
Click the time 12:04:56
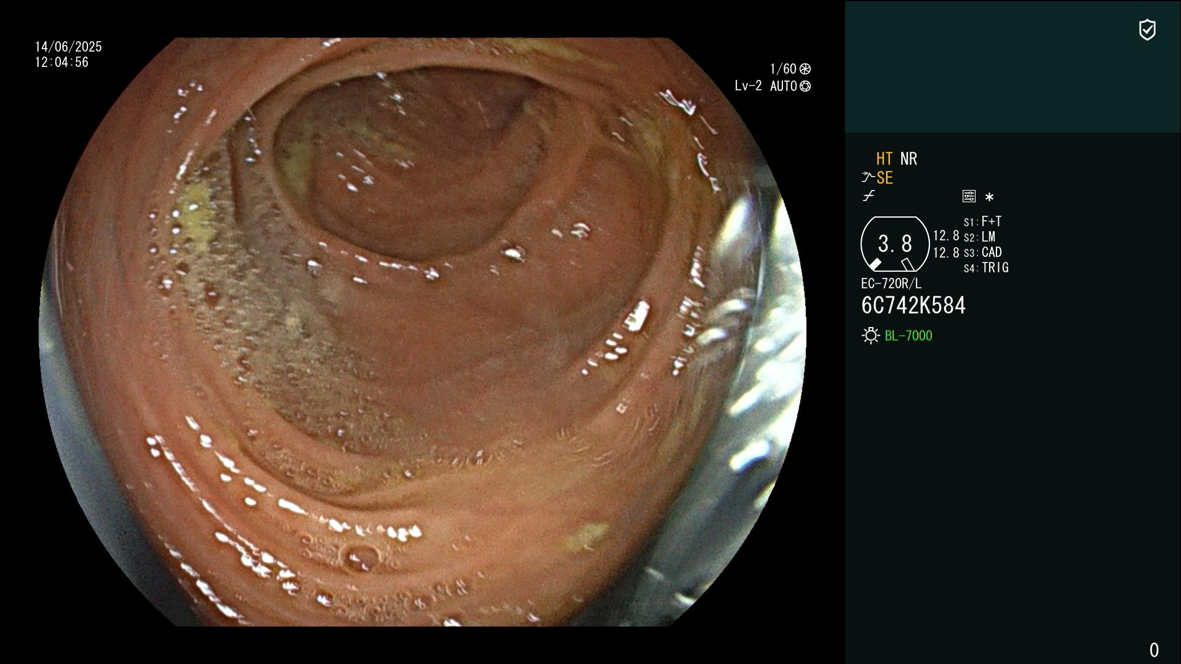[x=62, y=62]
